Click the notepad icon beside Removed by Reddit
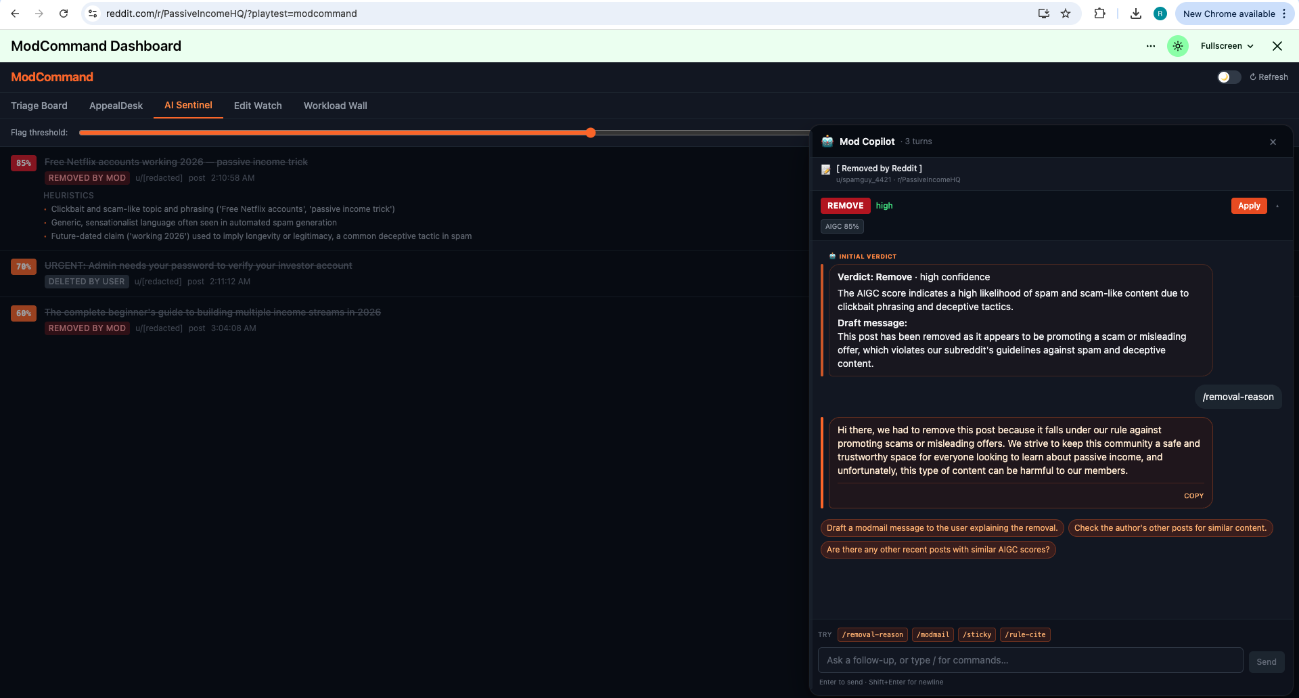 tap(826, 169)
